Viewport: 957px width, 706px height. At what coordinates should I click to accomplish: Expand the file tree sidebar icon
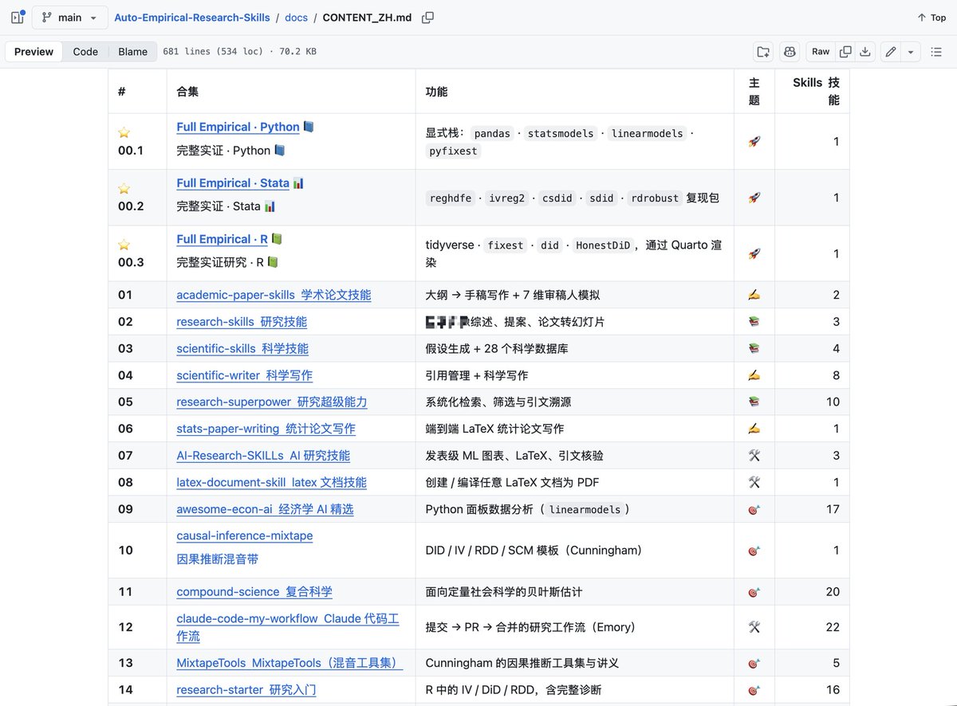(18, 18)
